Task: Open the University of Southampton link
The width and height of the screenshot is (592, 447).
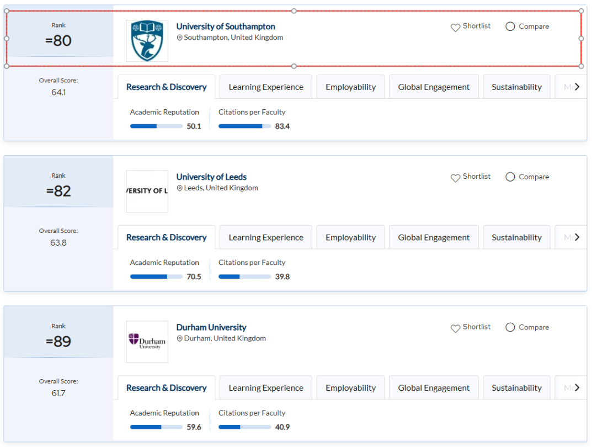Action: [x=226, y=26]
